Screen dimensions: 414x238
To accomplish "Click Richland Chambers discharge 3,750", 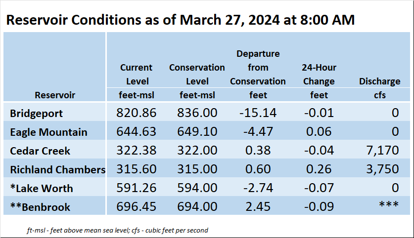I will pos(382,169).
